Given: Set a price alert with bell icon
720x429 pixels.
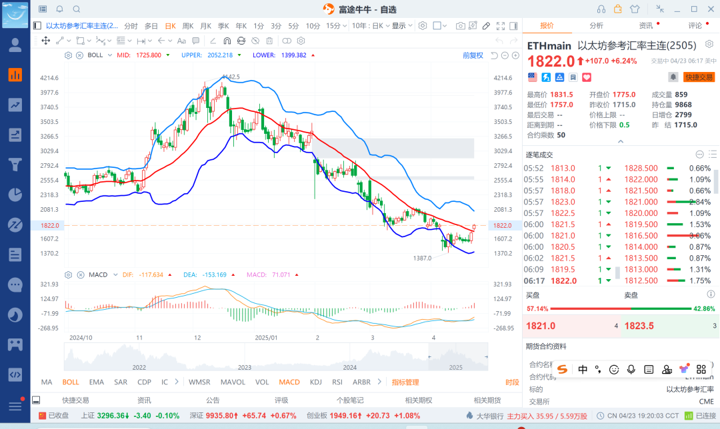Looking at the screenshot, I should (x=673, y=77).
